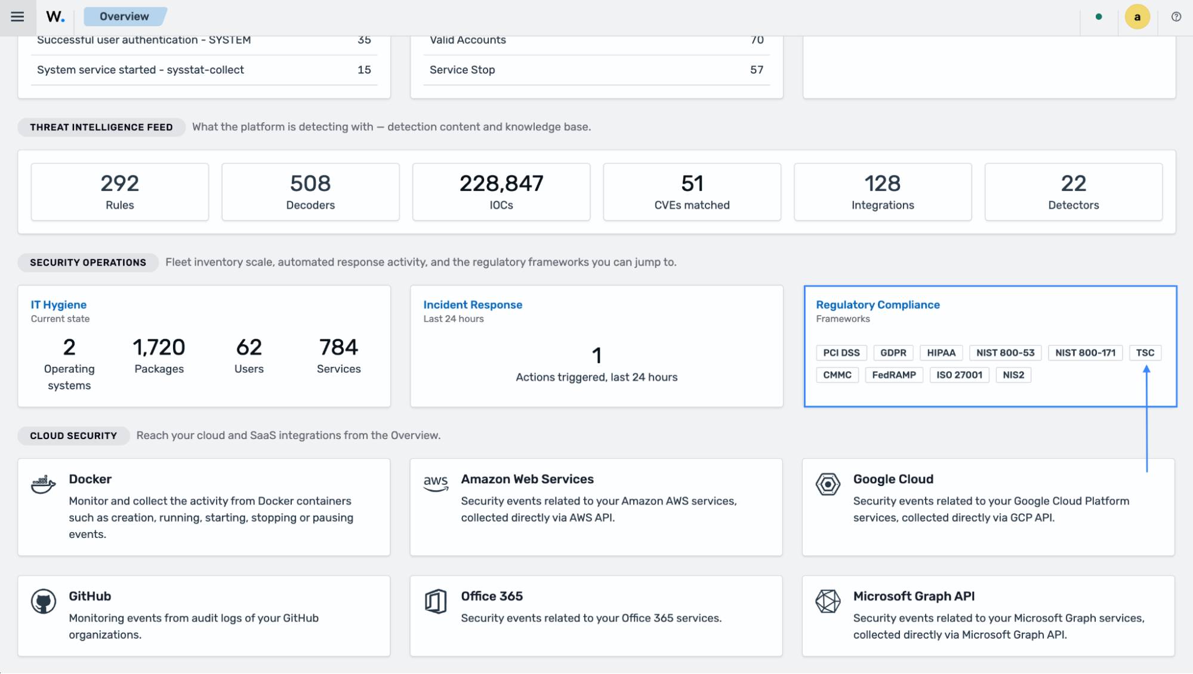Viewport: 1193px width, 674px height.
Task: Click the 62 Users metric
Action: [x=249, y=355]
